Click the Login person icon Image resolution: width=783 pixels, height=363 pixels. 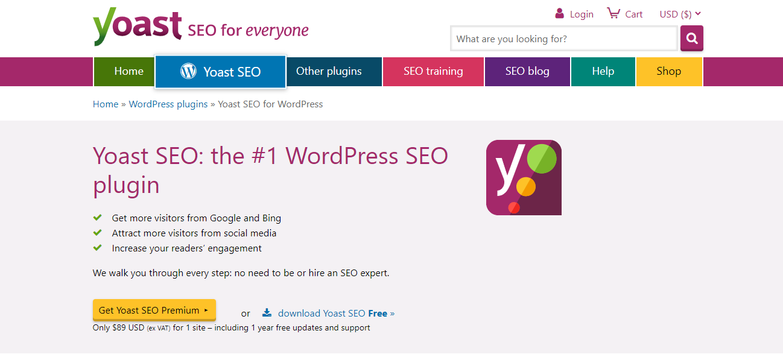(559, 13)
